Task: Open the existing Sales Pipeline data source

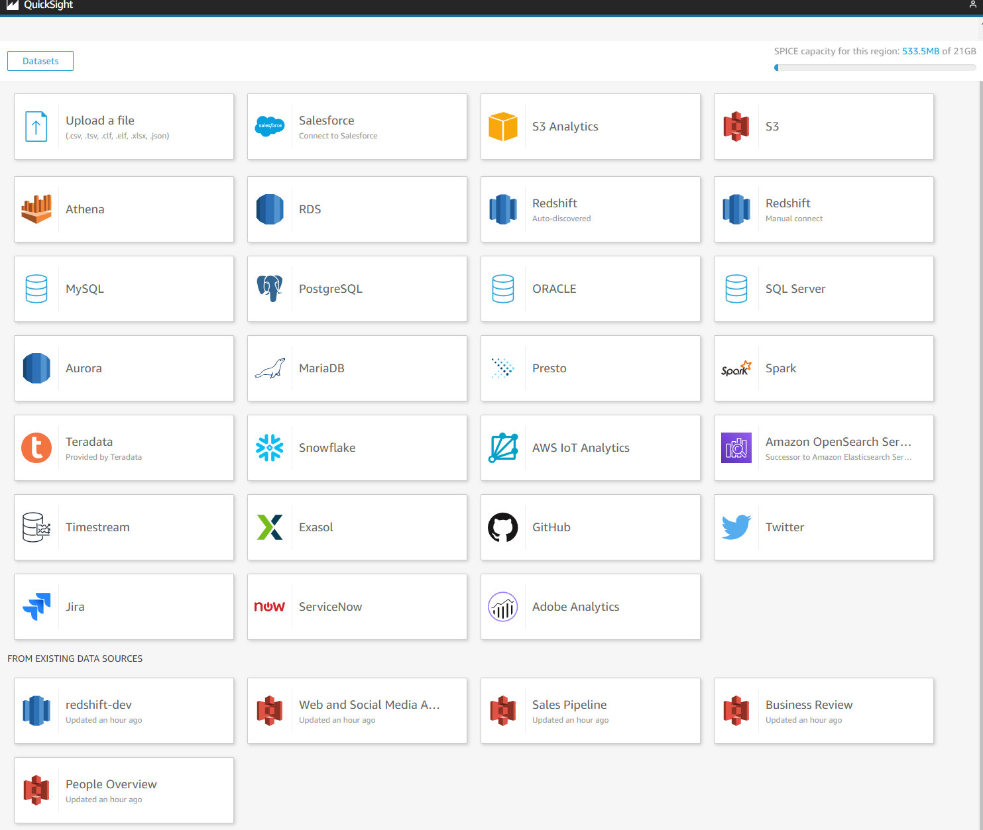Action: pyautogui.click(x=591, y=711)
